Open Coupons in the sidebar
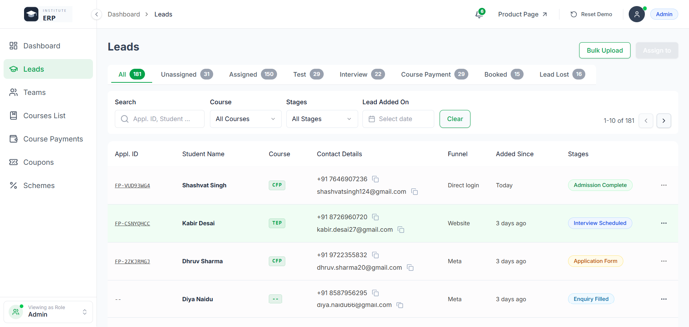The width and height of the screenshot is (689, 327). [48, 162]
